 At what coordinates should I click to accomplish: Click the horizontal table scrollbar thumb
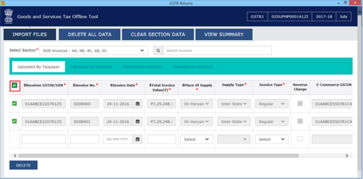point(158,156)
